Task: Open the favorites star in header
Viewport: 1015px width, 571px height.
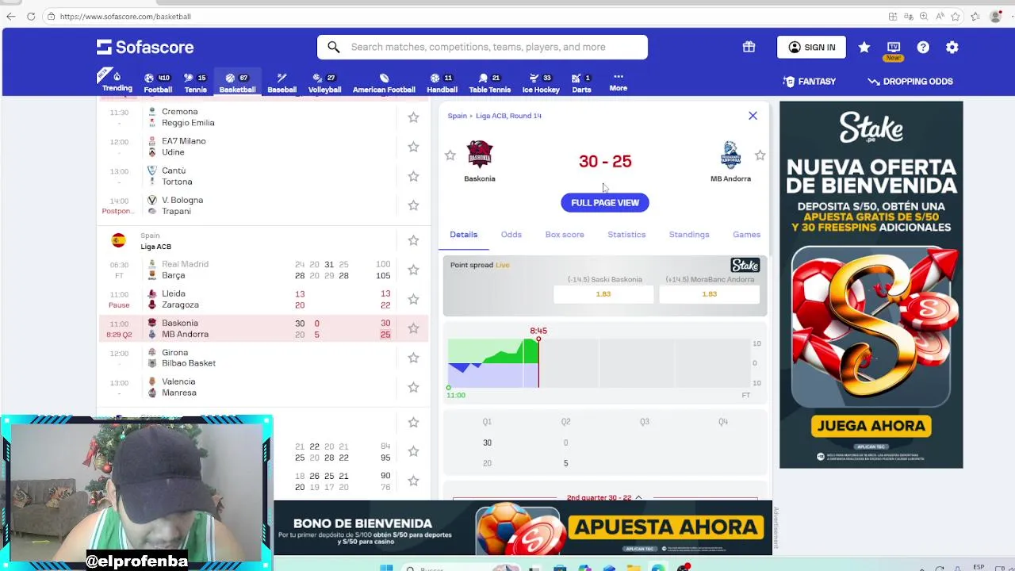Action: (x=864, y=48)
